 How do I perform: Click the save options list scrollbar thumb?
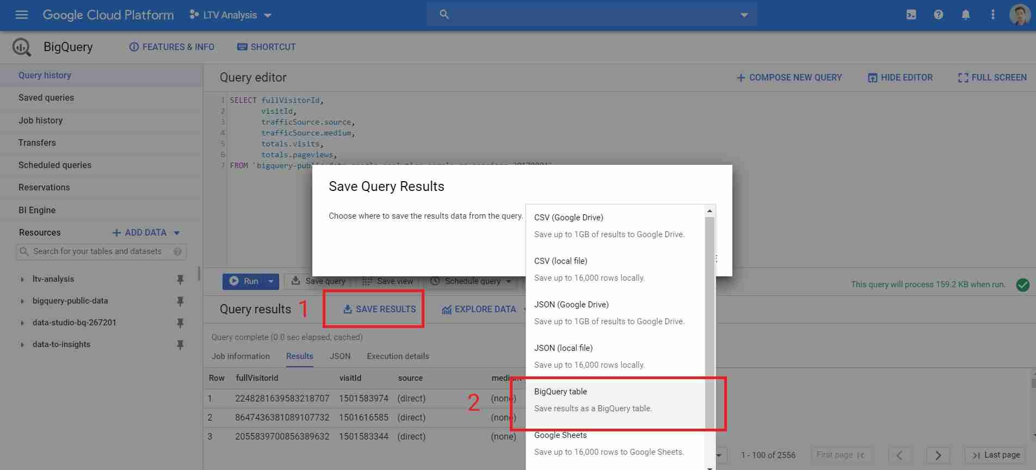[x=710, y=322]
